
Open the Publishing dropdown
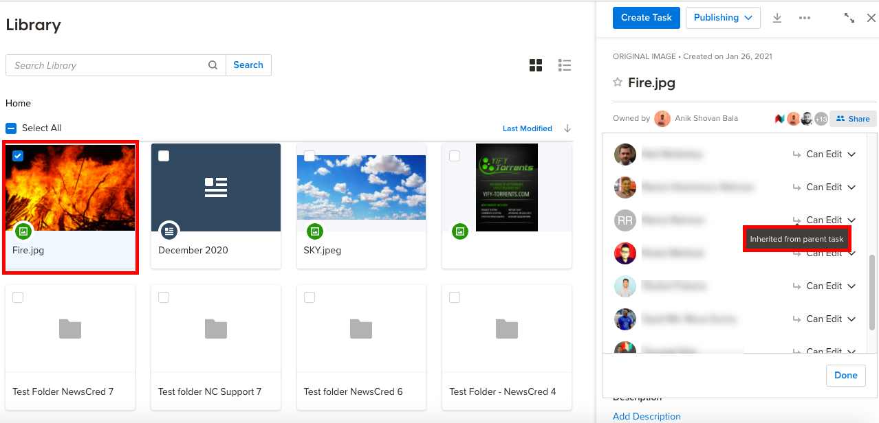723,18
